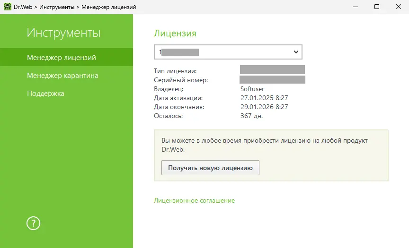Click the remaining days value 367 дн.
Image resolution: width=409 pixels, height=248 pixels.
tap(251, 116)
